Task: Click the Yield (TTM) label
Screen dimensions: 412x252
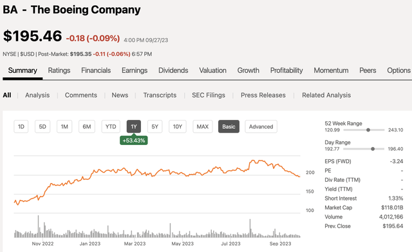Action: (x=339, y=189)
